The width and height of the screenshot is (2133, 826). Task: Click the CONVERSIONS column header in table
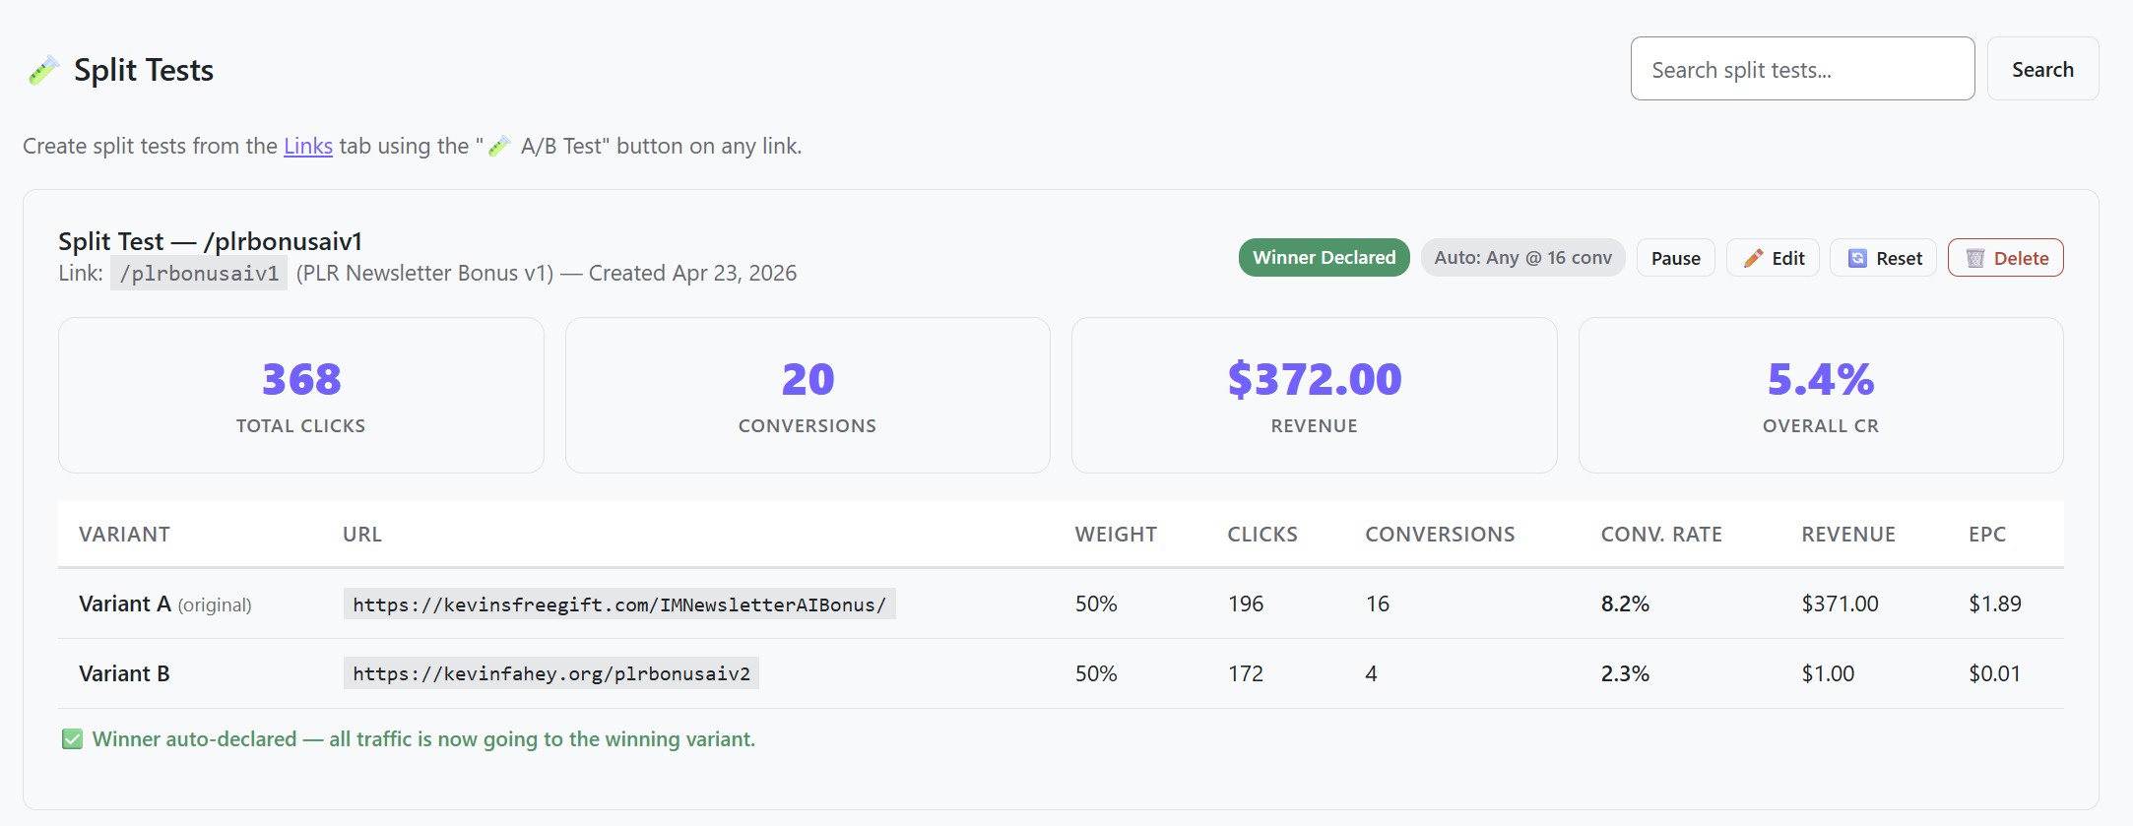click(x=1440, y=535)
